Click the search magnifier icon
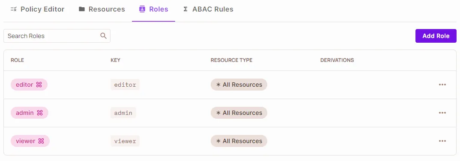This screenshot has width=460, height=161. tap(103, 36)
